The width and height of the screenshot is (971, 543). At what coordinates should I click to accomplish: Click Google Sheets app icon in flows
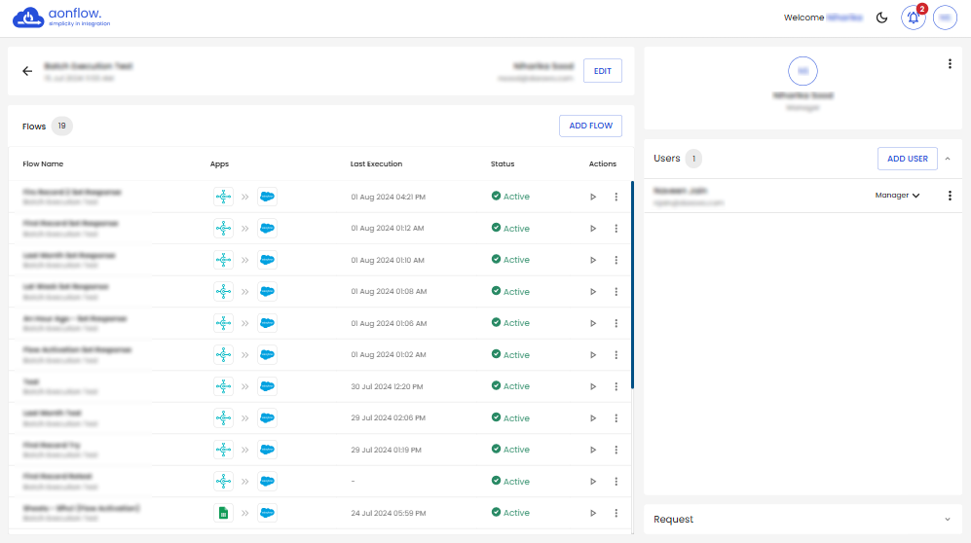[x=223, y=513]
